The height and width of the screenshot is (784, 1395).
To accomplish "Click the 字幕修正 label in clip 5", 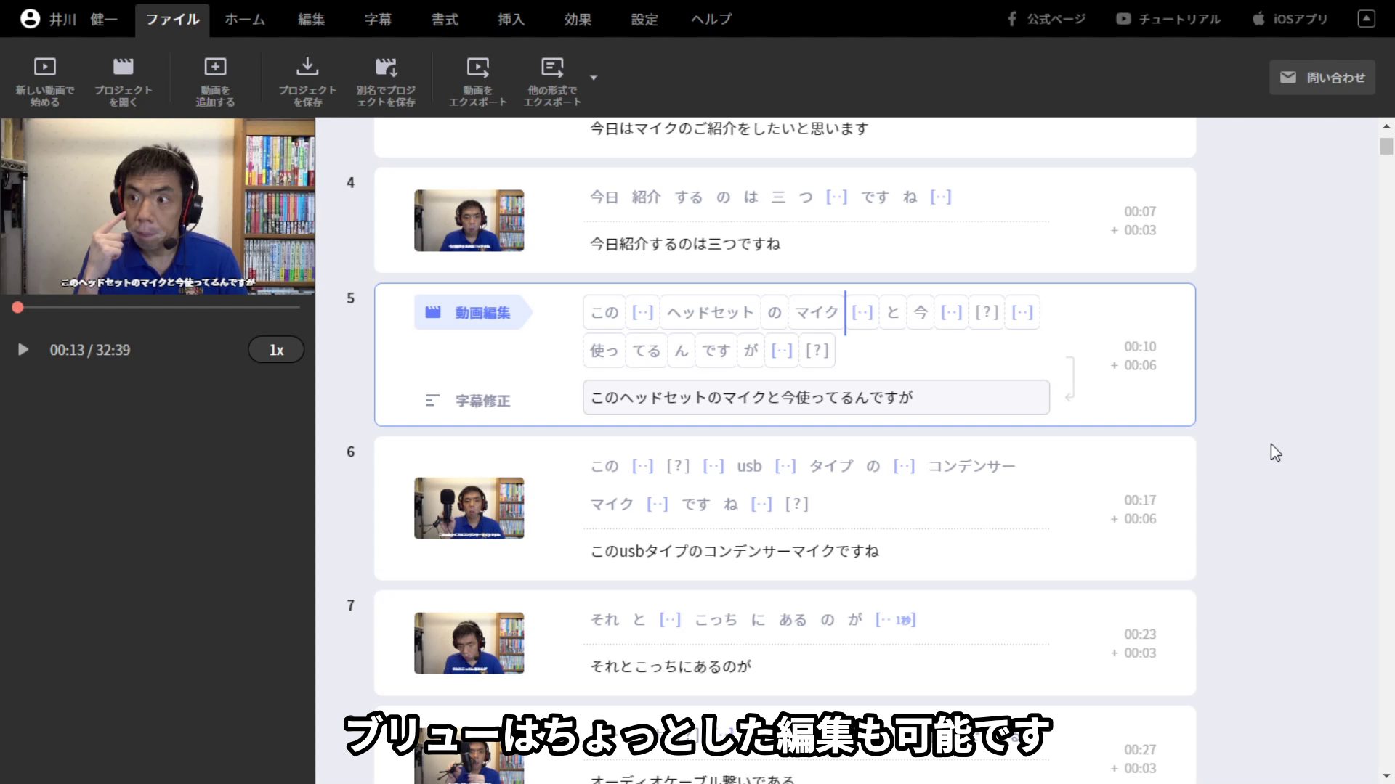I will coord(468,401).
